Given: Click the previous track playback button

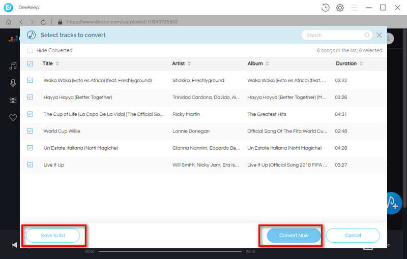Looking at the screenshot, I should point(14,245).
